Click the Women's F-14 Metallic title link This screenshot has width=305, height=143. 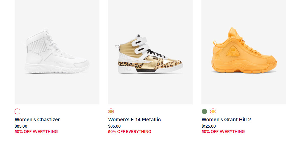click(x=134, y=120)
